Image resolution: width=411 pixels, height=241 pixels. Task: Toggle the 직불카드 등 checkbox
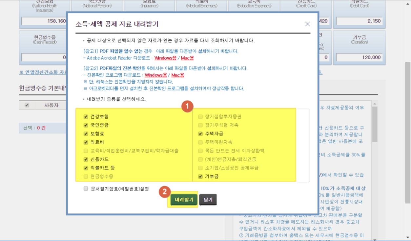pyautogui.click(x=86, y=168)
